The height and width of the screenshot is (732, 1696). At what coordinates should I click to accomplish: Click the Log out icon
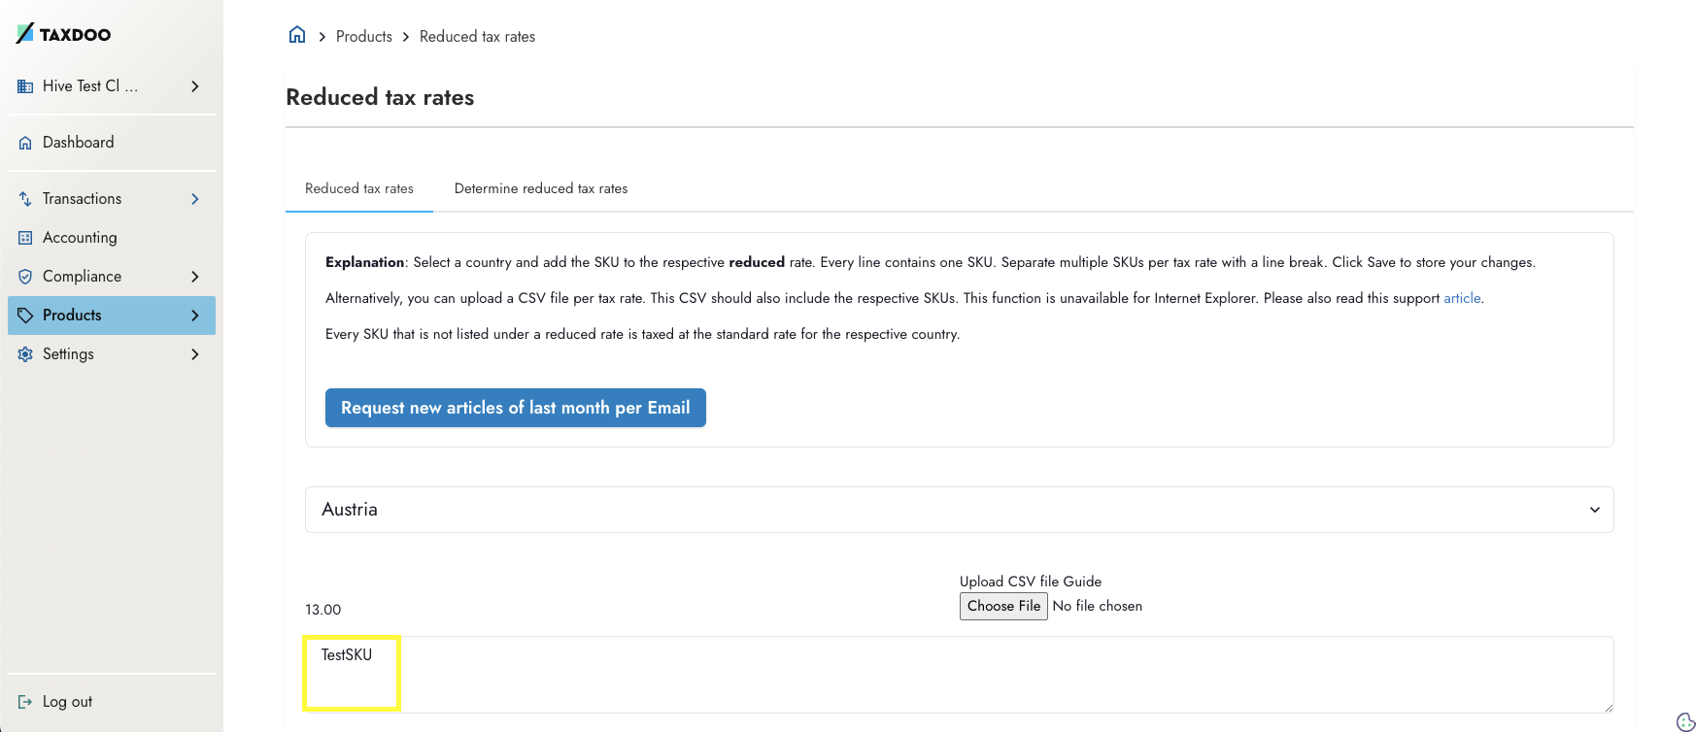pos(25,702)
